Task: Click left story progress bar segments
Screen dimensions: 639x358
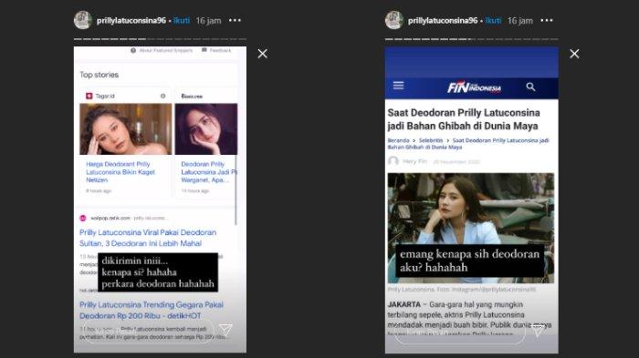Action: tap(160, 39)
